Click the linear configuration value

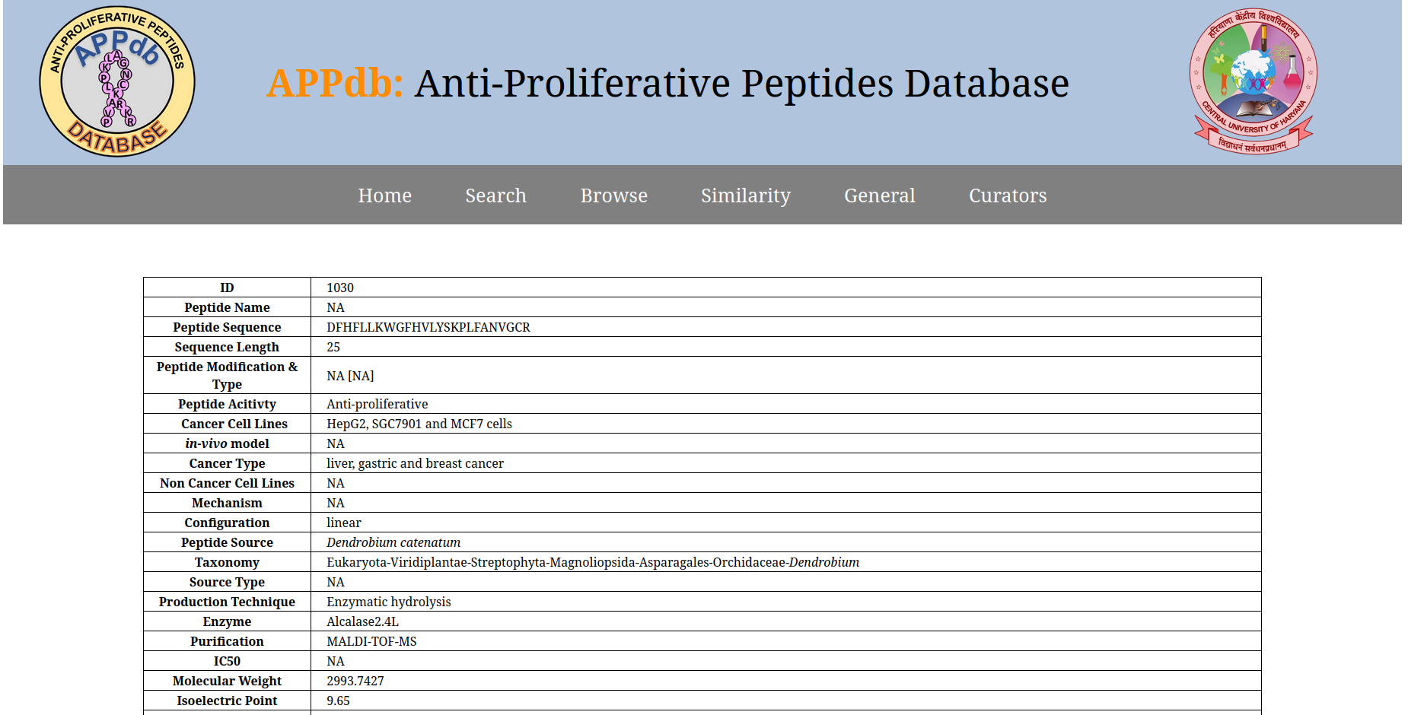pyautogui.click(x=344, y=523)
